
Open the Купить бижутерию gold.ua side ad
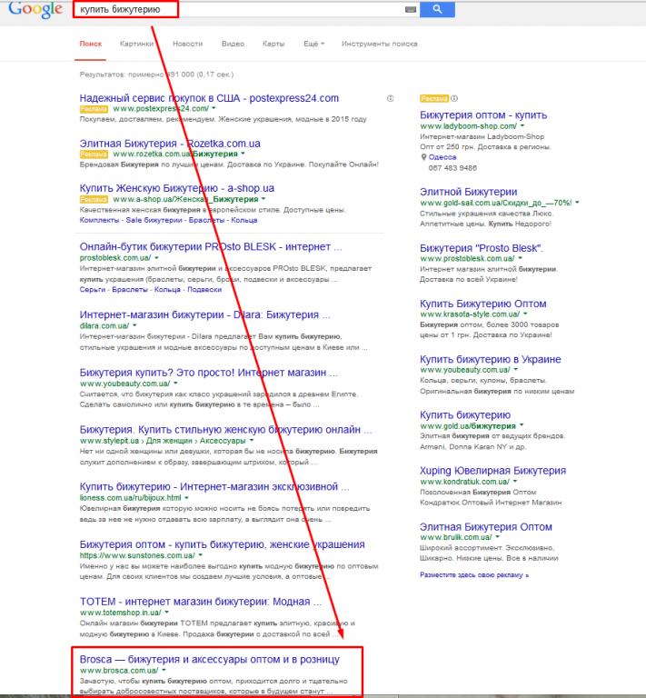[x=465, y=414]
